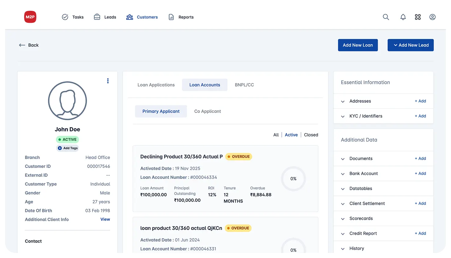
Task: Open the Add New Lead dropdown
Action: point(411,45)
